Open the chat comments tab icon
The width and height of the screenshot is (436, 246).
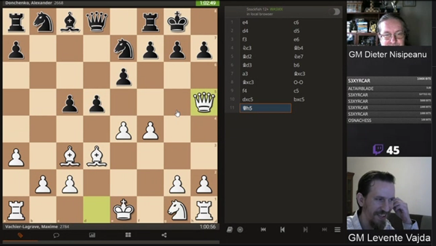pyautogui.click(x=56, y=235)
